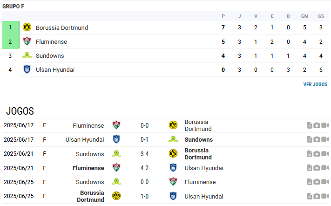
Task: Click Sundowns logo in standings row three
Action: (27, 55)
